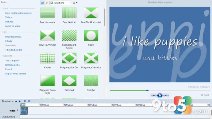212x119 pixels.
Task: Open Transitions in Edit section
Action: pyautogui.click(x=10, y=46)
